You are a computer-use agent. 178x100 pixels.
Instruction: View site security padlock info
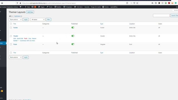pos(20,3)
